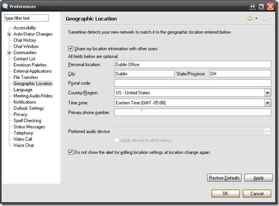Click the Apply button

coord(259,178)
